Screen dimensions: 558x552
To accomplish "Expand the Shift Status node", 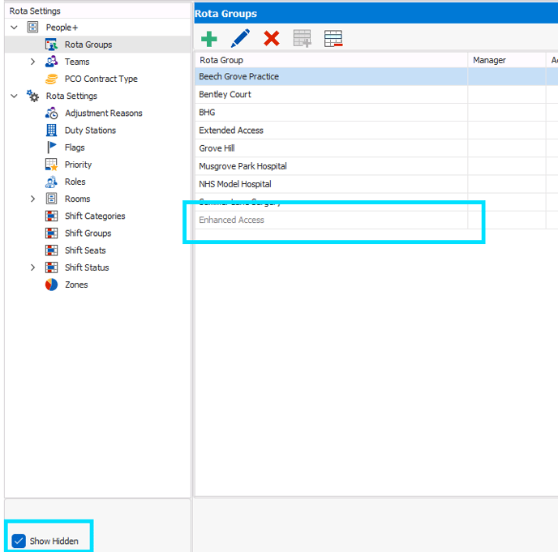I will [x=32, y=267].
